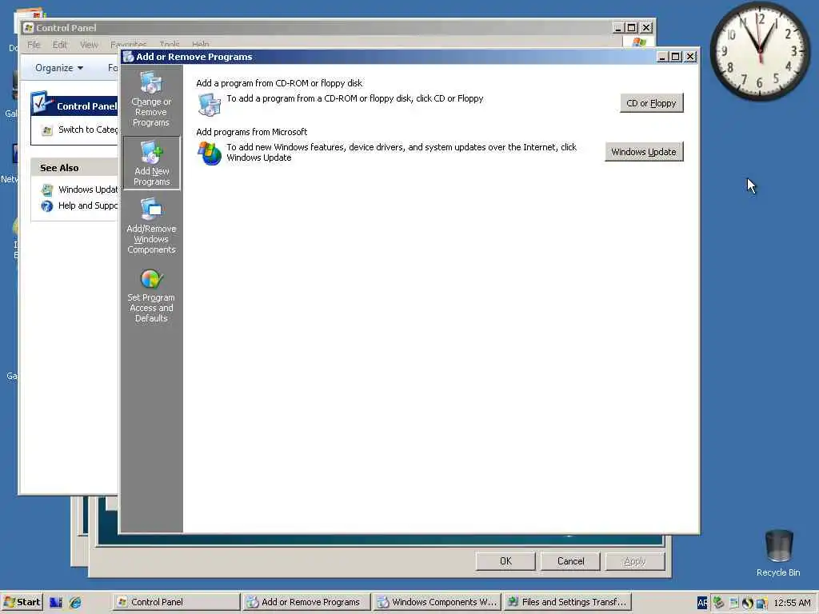Minimize the Add or Remove Programs window
Screen dimensions: 819x614
tap(662, 57)
